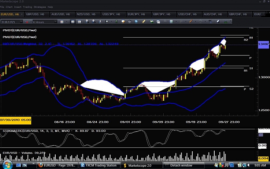This screenshot has width=270, height=169.
Task: Open the File menu
Action: click(2, 7)
